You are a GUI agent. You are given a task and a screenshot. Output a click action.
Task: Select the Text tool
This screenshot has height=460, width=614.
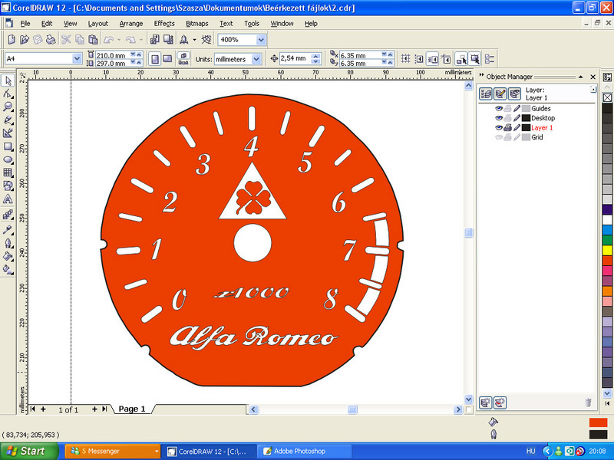pyautogui.click(x=8, y=199)
